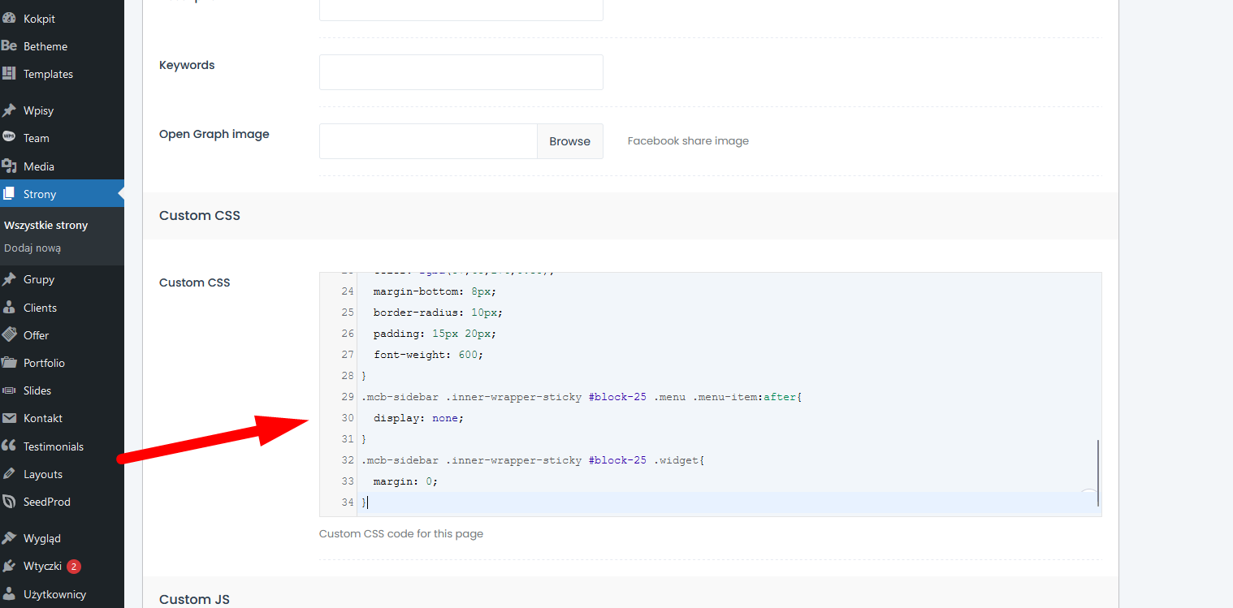
Task: Click the Wygląd brush icon
Action: (x=9, y=538)
